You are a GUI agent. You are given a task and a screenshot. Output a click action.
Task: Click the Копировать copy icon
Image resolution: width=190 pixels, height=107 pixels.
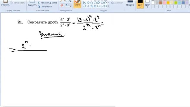click(12, 3)
